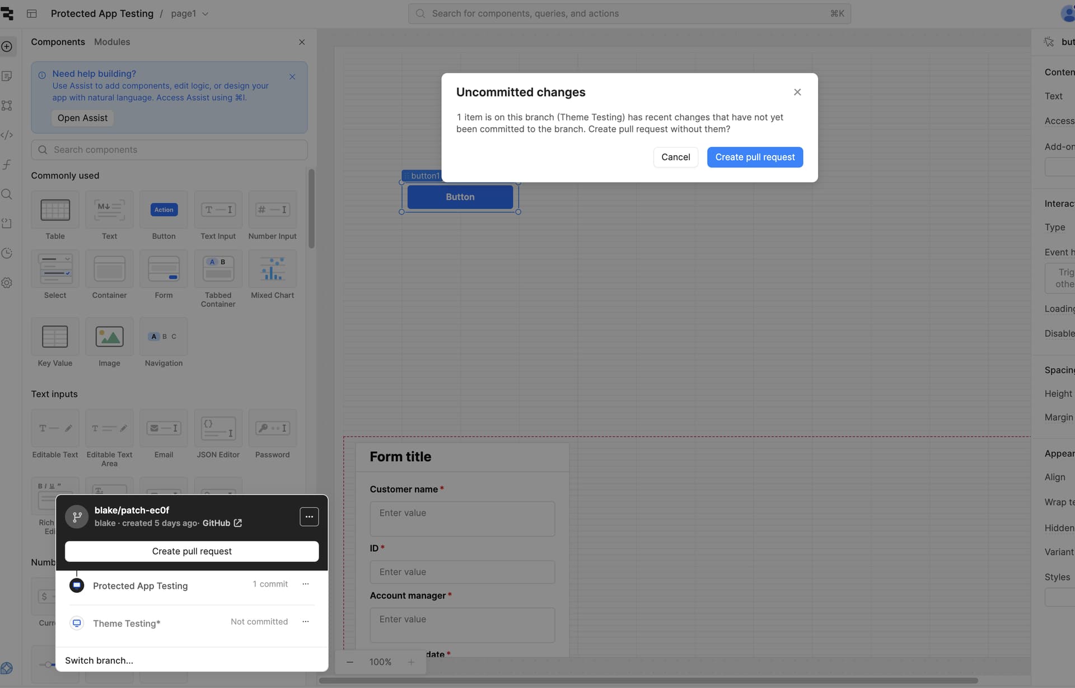Click the Search components input field

[169, 150]
